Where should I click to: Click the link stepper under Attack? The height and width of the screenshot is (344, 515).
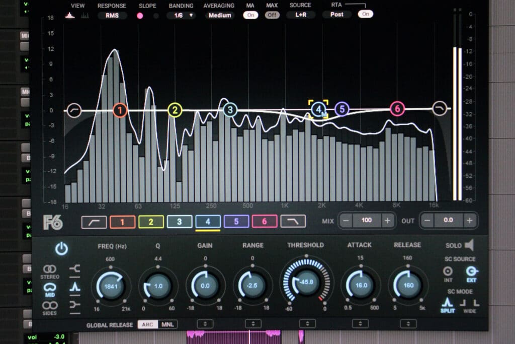pos(360,324)
